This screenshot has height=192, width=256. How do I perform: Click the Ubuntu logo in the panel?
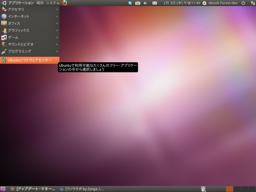(x=4, y=3)
